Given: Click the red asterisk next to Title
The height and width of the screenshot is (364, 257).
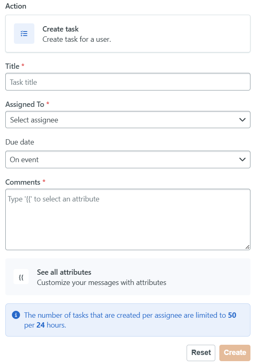Looking at the screenshot, I should [x=23, y=66].
